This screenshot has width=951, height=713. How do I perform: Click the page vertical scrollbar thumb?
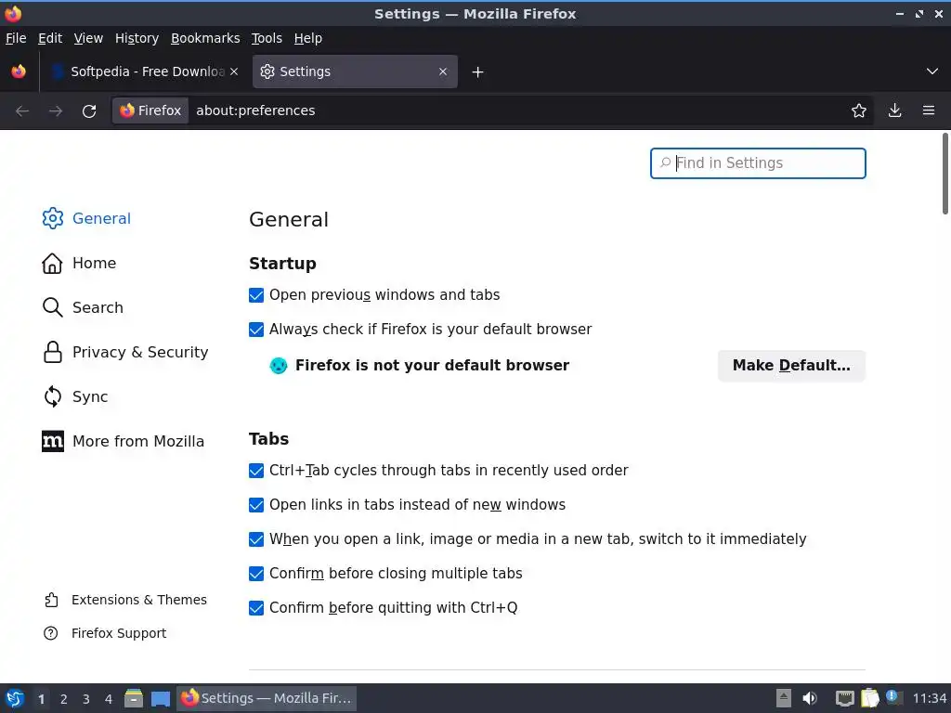point(944,174)
